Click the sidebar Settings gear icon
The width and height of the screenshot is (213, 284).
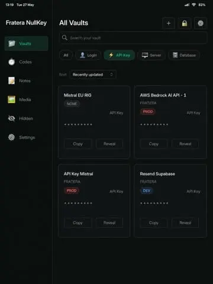pyautogui.click(x=12, y=137)
